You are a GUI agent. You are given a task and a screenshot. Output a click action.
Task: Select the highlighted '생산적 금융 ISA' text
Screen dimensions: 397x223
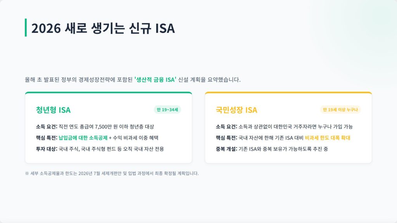155,80
